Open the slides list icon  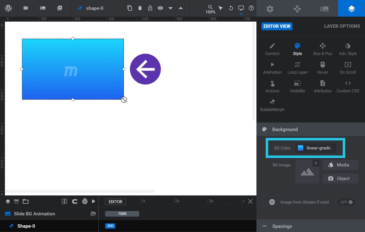(43, 8)
